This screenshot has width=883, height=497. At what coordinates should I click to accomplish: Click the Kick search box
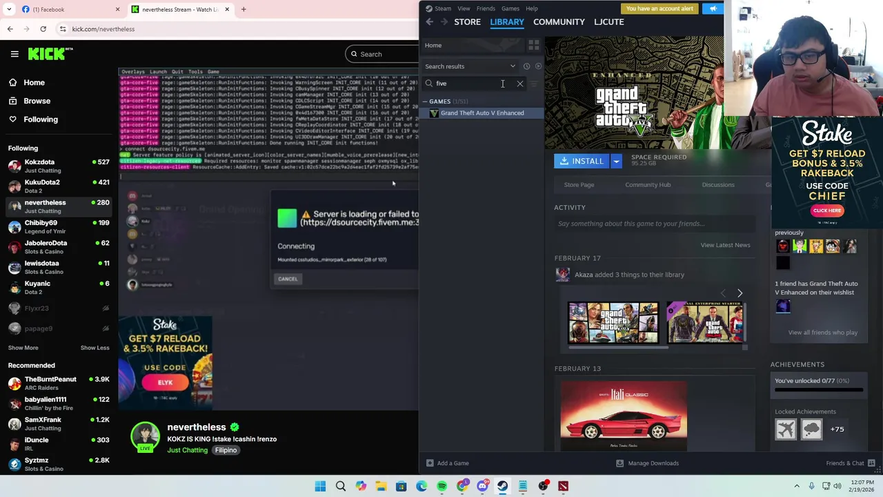point(381,54)
